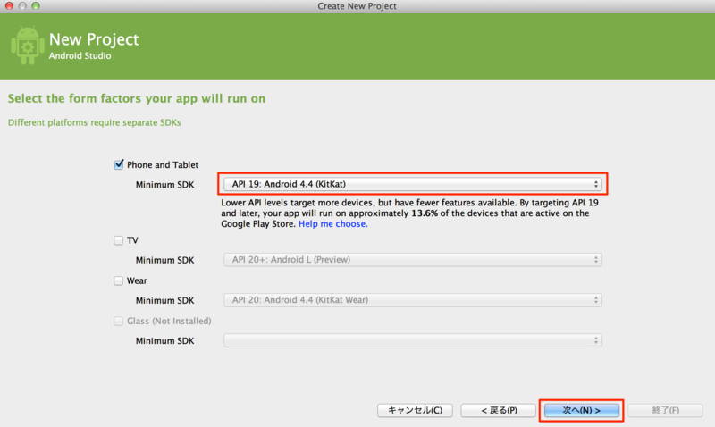Click the 'Different platforms require separate SDKs' text
This screenshot has width=715, height=427.
95,122
